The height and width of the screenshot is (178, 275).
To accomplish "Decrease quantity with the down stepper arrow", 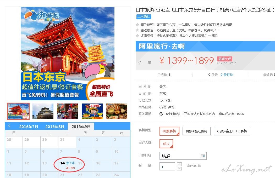I will click(x=179, y=169).
